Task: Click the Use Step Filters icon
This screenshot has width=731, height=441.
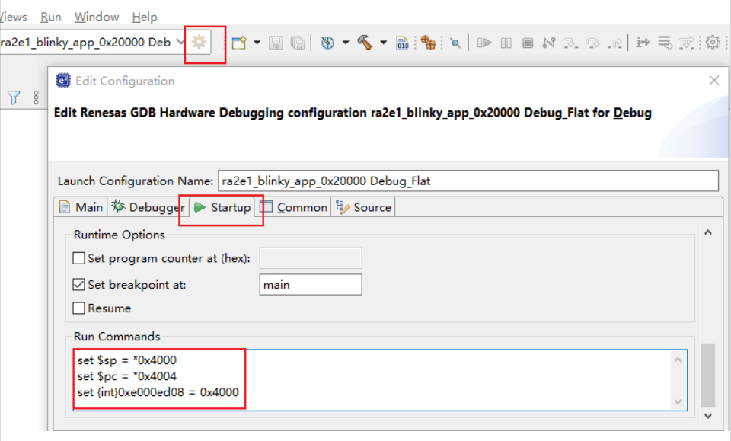Action: click(x=687, y=43)
